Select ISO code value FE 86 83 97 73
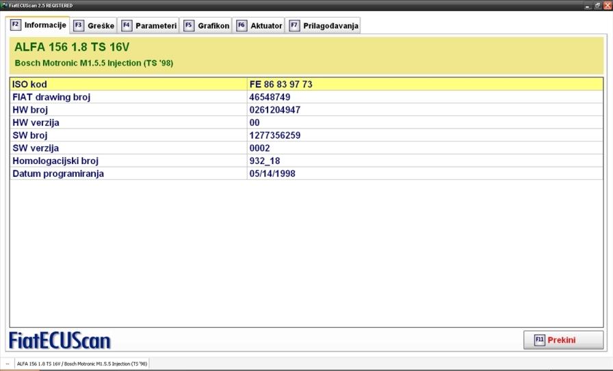 pos(281,84)
